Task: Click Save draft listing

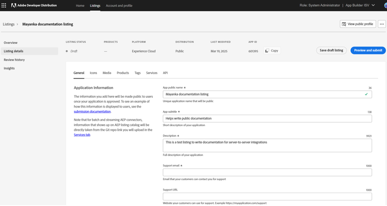Action: (331, 50)
